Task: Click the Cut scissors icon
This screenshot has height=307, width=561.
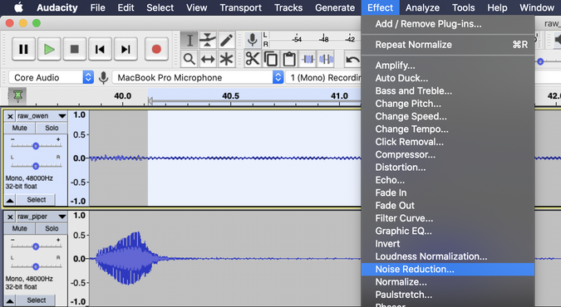Action: 253,59
